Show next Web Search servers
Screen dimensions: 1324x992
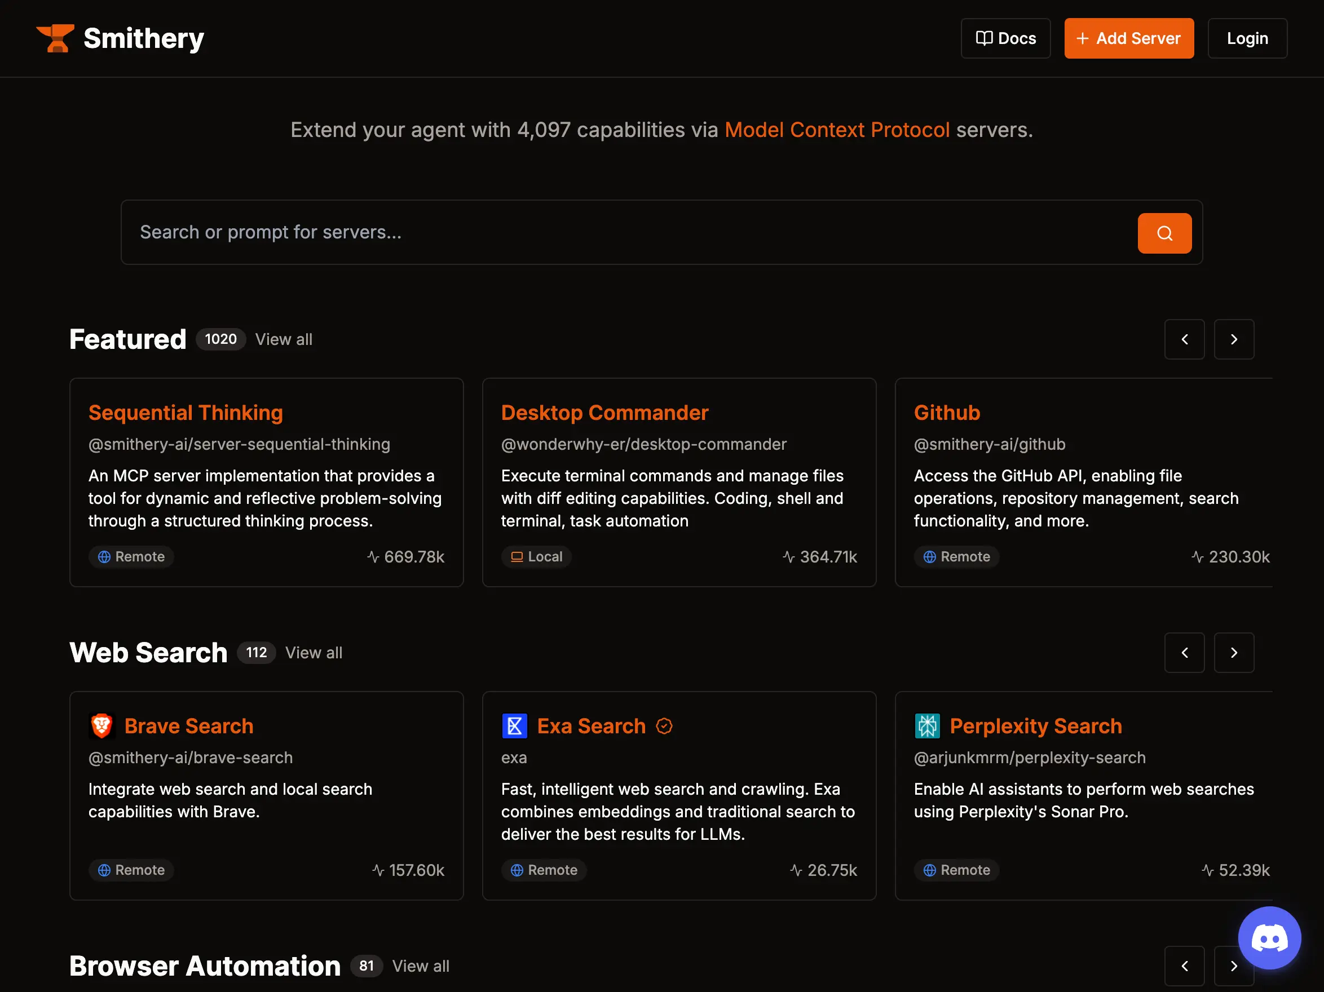[x=1234, y=653]
